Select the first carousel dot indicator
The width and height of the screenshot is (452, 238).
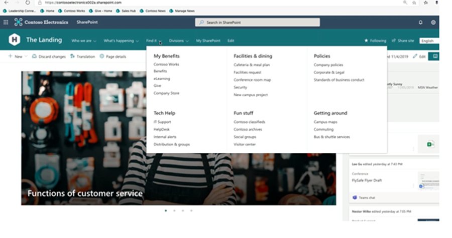166,210
